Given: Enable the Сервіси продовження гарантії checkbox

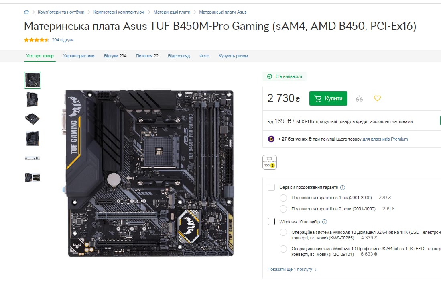Looking at the screenshot, I should [x=271, y=187].
